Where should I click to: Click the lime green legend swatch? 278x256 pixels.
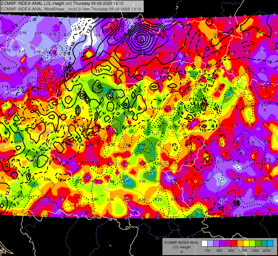(252, 243)
